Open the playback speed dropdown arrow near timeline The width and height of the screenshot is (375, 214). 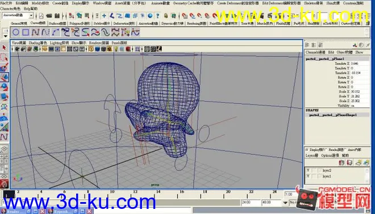[285, 203]
